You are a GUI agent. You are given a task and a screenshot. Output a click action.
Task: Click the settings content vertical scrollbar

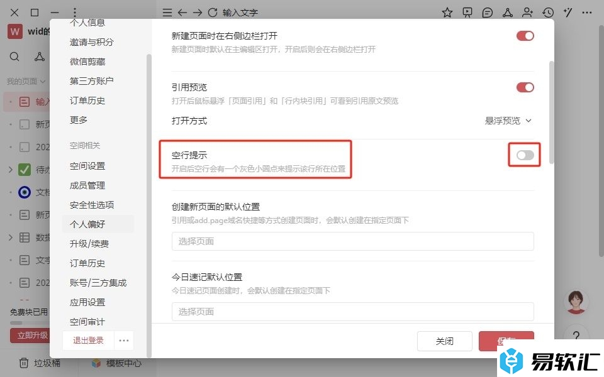tap(551, 112)
